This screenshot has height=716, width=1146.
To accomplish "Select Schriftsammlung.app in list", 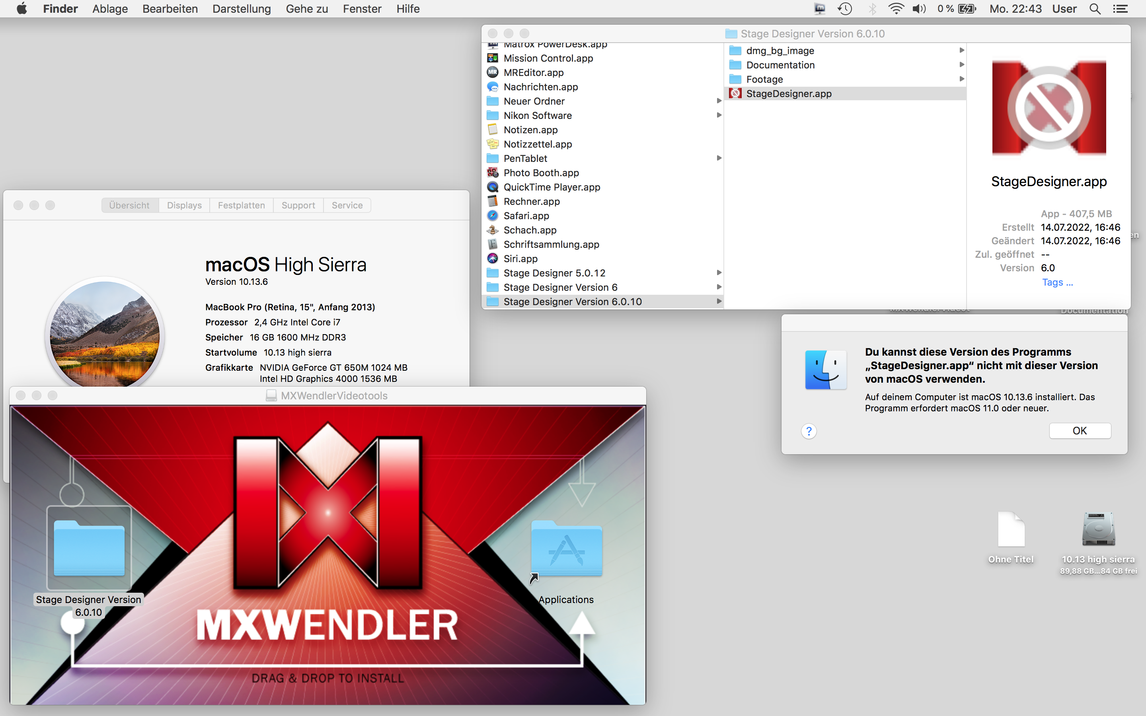I will pos(602,244).
